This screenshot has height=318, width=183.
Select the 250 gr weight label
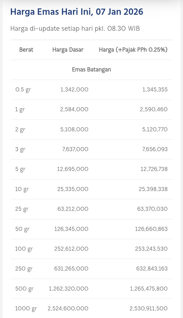(x=24, y=269)
